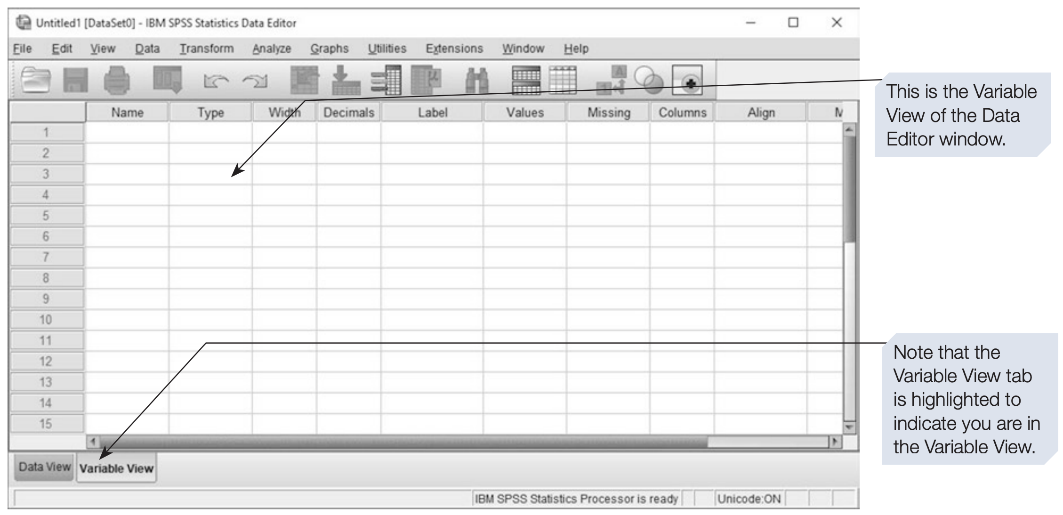This screenshot has width=1063, height=515.
Task: Click the Print toolbar icon
Action: click(x=117, y=80)
